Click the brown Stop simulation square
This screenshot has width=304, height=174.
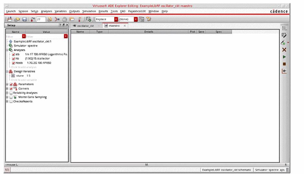point(284,64)
